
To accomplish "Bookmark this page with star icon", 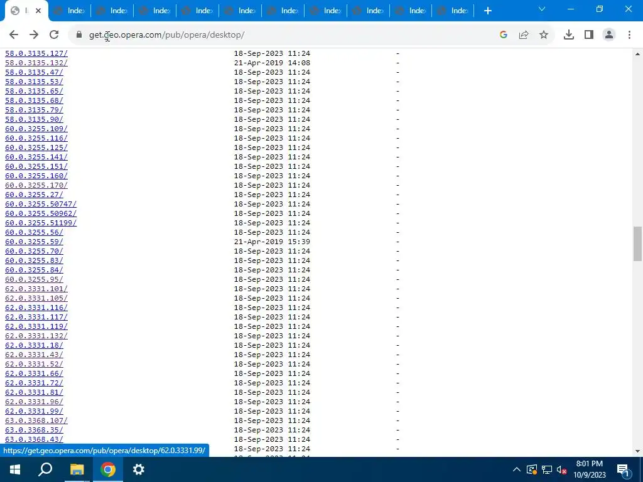I will pyautogui.click(x=544, y=35).
